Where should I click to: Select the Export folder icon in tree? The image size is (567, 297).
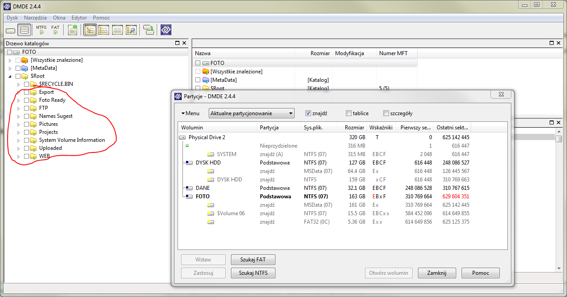click(33, 92)
